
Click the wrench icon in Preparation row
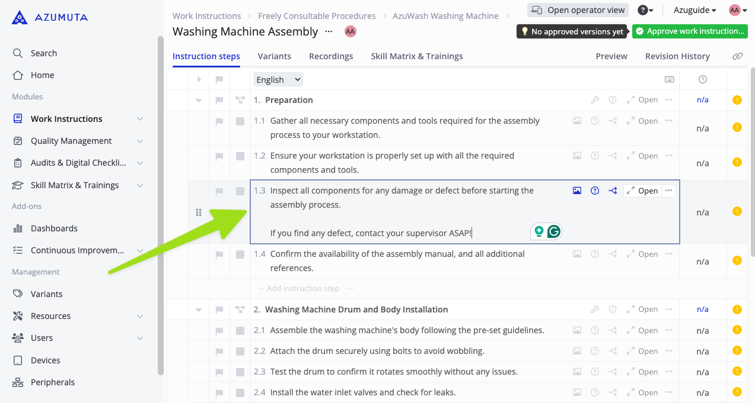pos(595,100)
